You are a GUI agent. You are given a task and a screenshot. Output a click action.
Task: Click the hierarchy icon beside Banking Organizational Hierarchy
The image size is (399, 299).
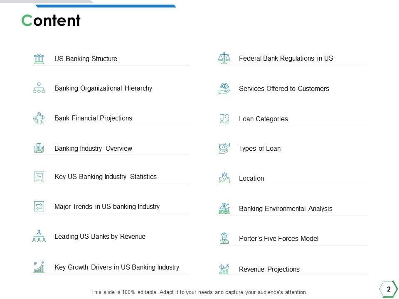tap(39, 88)
